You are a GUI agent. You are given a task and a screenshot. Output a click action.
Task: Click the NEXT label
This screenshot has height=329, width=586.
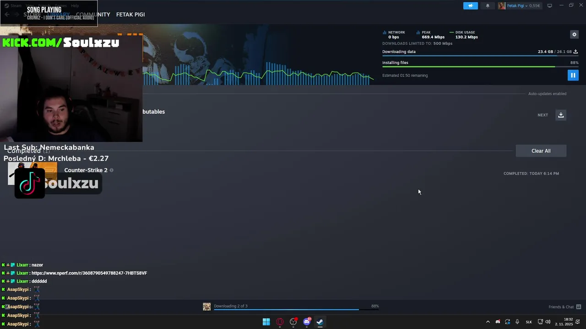click(x=543, y=115)
